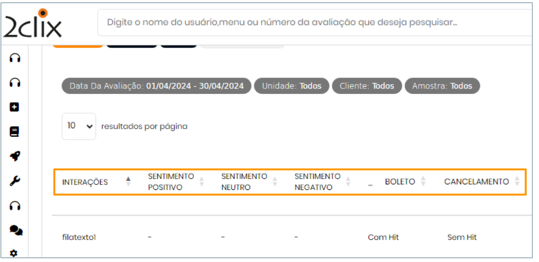Click the Sentimento Neutro column header
The height and width of the screenshot is (262, 539).
(244, 182)
